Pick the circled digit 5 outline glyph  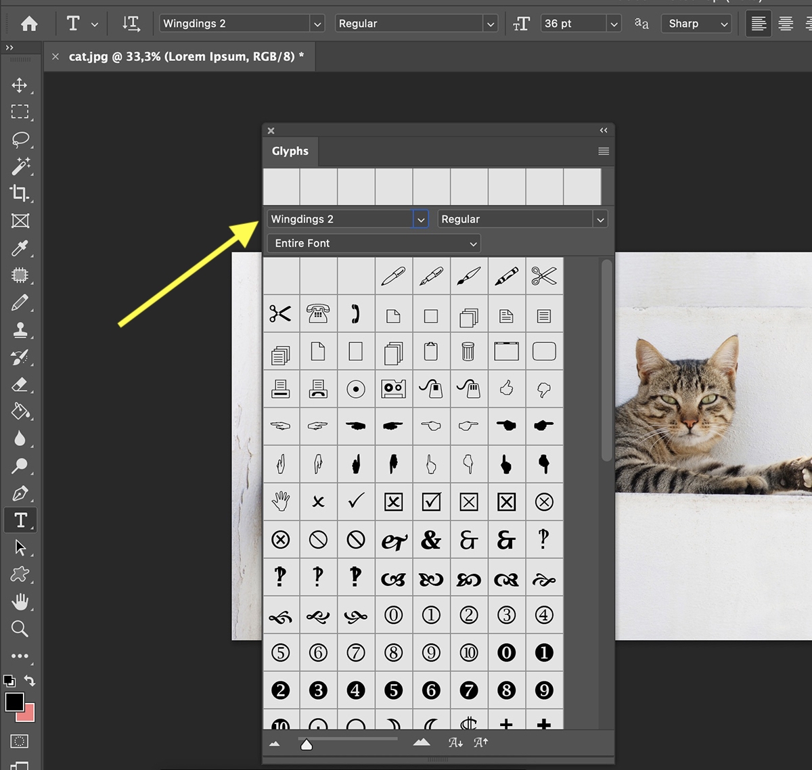point(281,652)
